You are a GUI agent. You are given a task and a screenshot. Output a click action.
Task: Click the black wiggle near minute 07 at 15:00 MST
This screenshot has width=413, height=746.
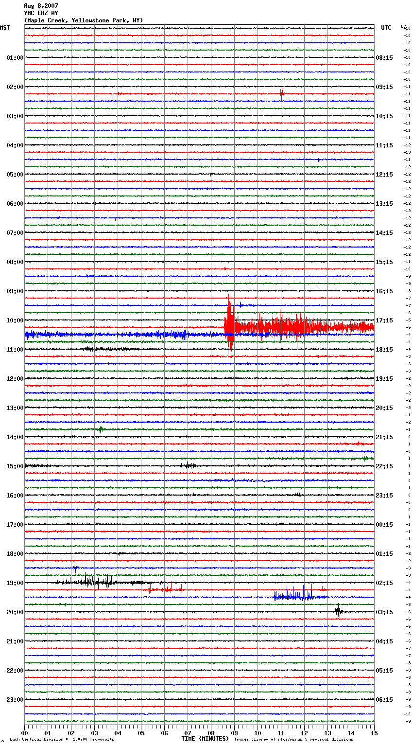[189, 465]
